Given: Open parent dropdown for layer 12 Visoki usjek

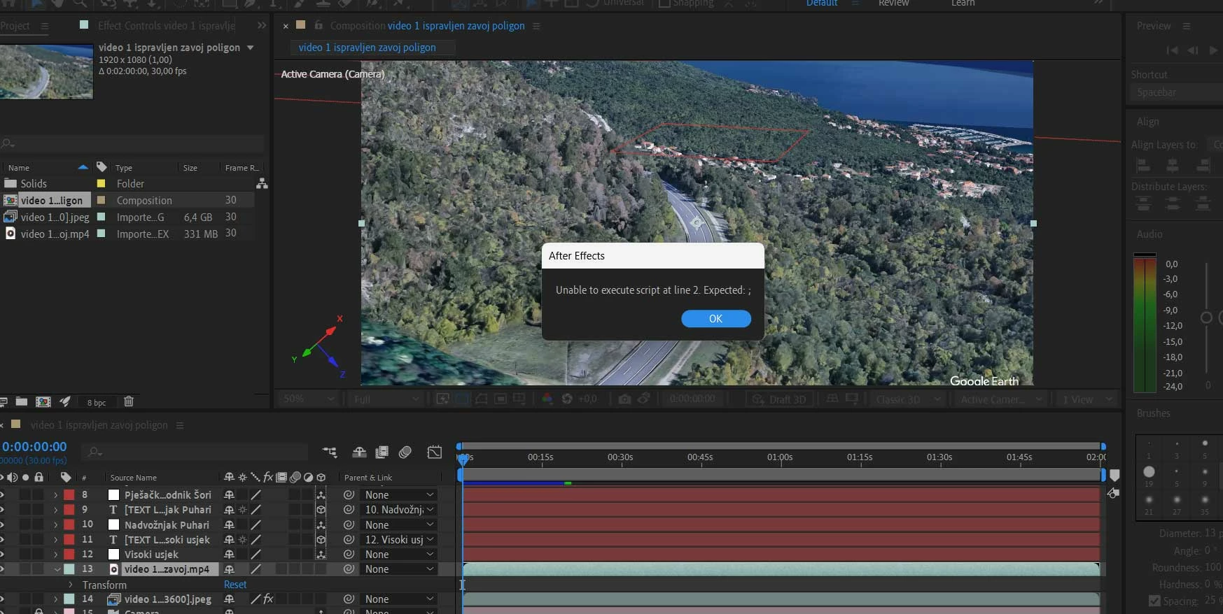Looking at the screenshot, I should click(400, 554).
